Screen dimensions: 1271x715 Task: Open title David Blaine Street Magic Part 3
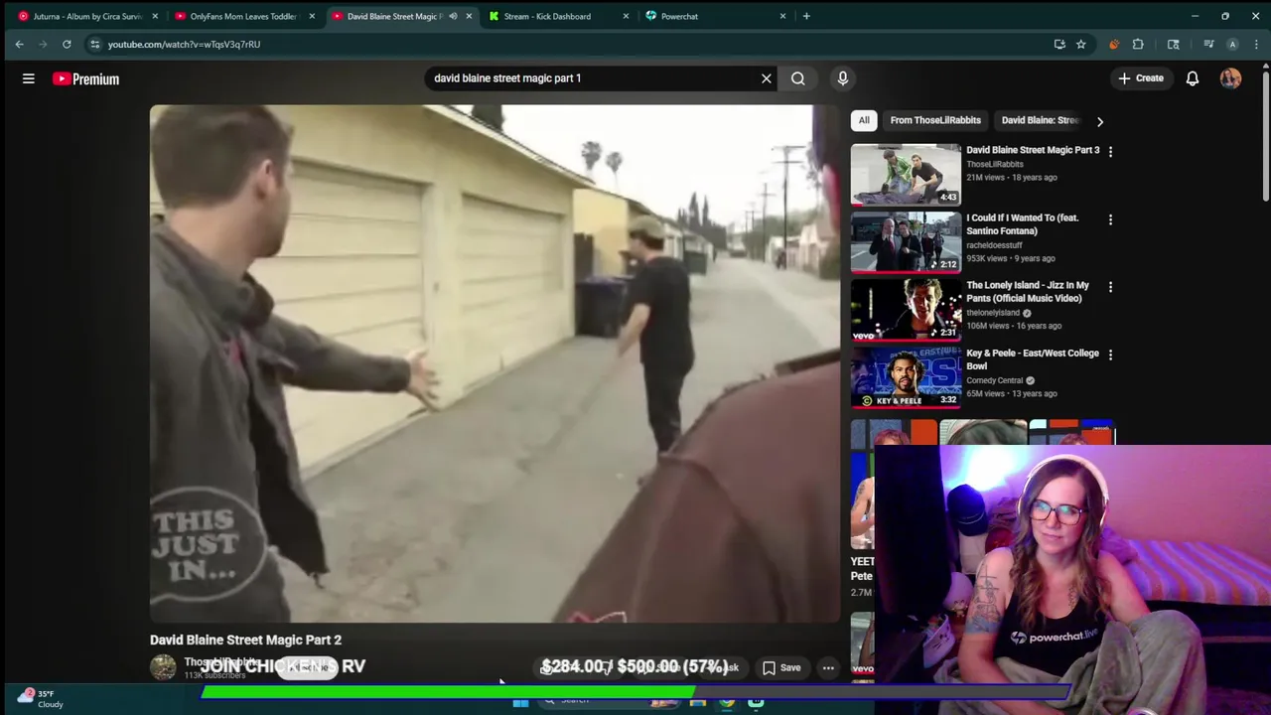pos(1033,150)
